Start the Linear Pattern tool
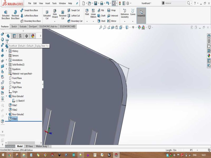The image size is (211, 158). click(93, 13)
